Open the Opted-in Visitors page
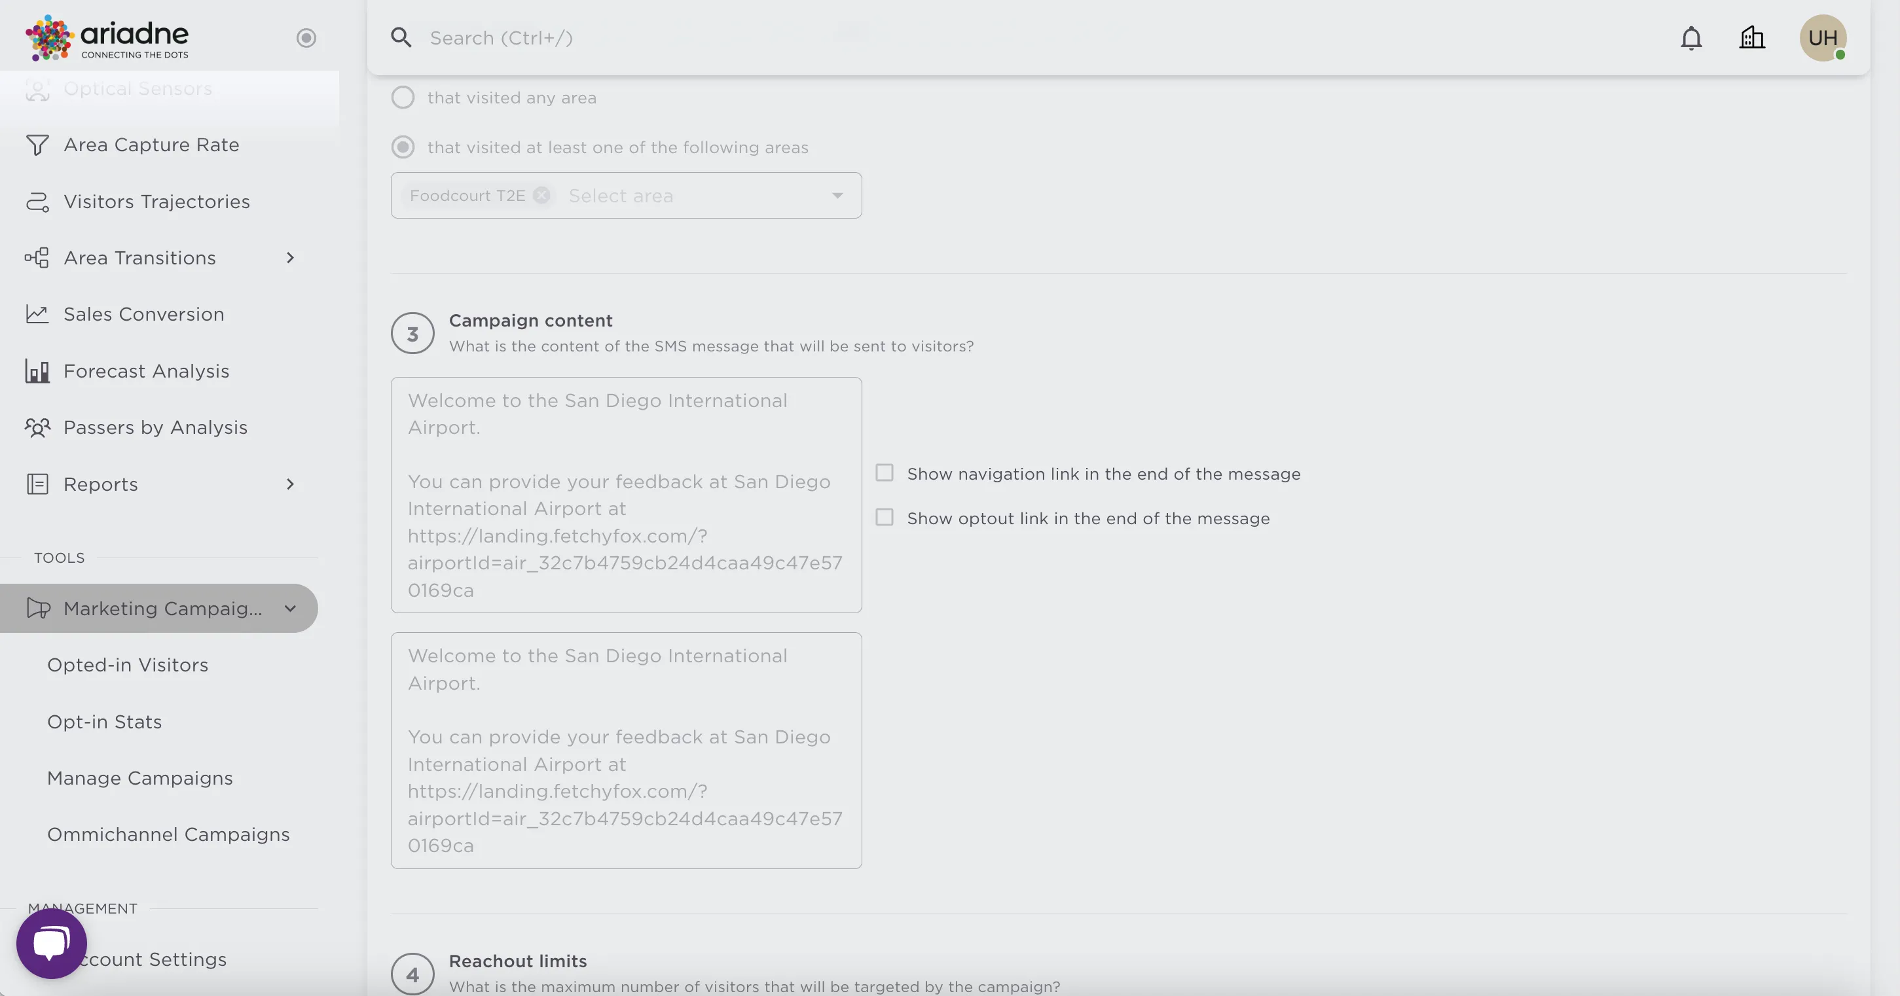Viewport: 1900px width, 996px height. (127, 664)
